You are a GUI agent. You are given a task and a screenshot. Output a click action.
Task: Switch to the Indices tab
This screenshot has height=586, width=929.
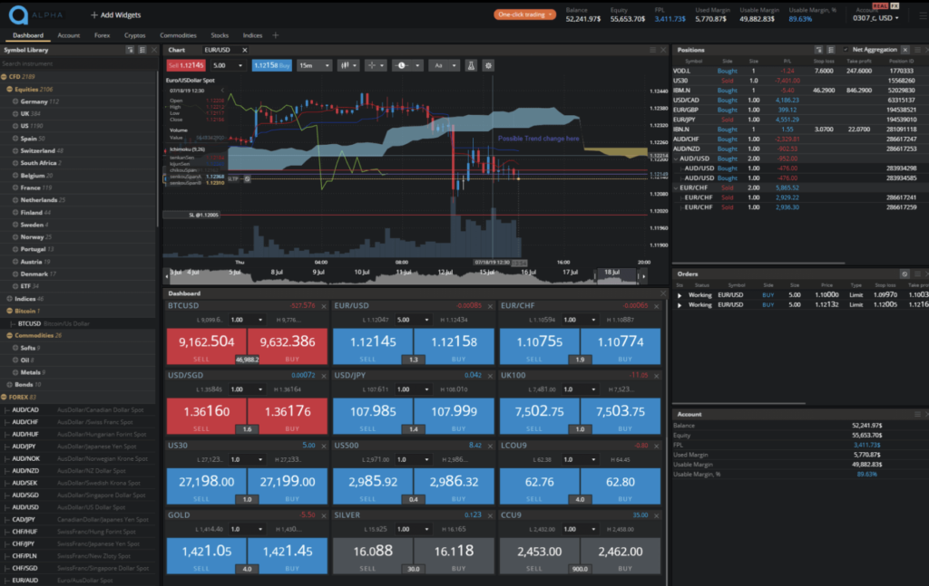252,35
